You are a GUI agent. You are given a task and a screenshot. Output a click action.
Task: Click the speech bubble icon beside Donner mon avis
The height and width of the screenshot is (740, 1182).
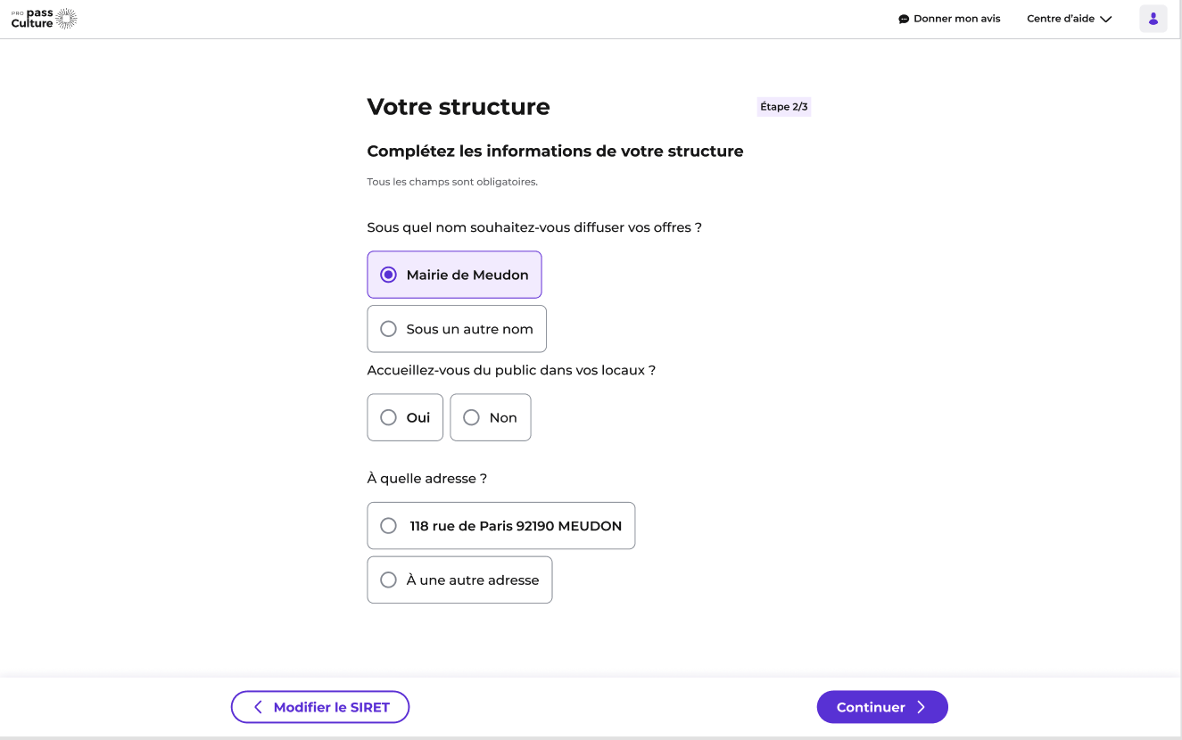pyautogui.click(x=904, y=19)
